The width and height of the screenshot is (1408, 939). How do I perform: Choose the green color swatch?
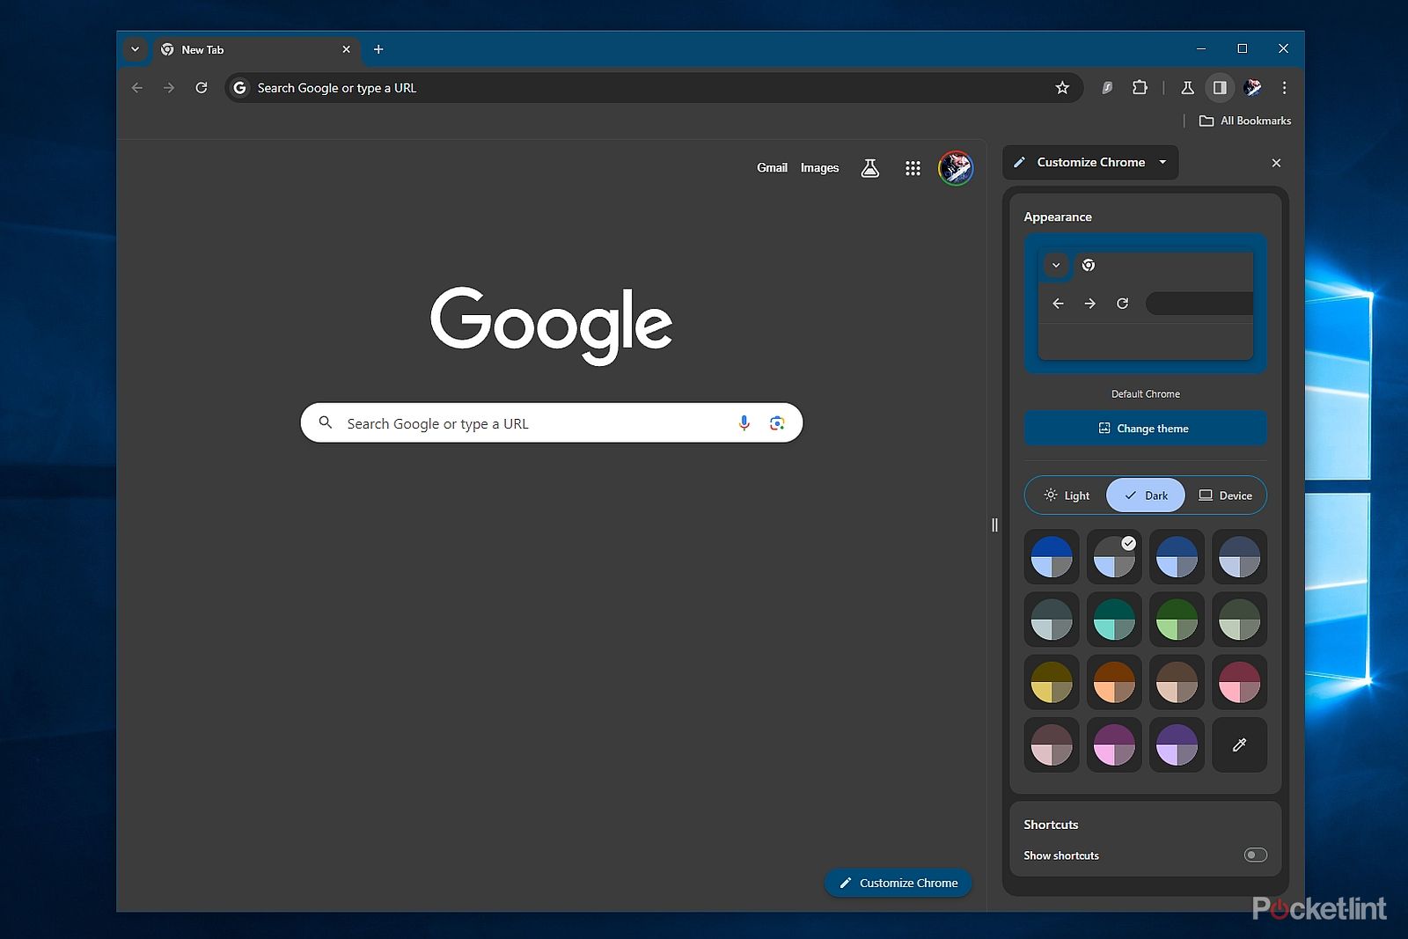tap(1177, 620)
